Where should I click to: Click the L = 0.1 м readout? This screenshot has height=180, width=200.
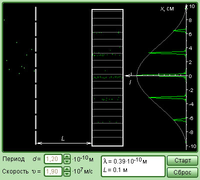pyautogui.click(x=115, y=170)
